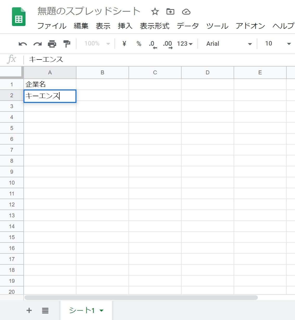The width and height of the screenshot is (295, 320).
Task: Select column D header
Action: 208,73
